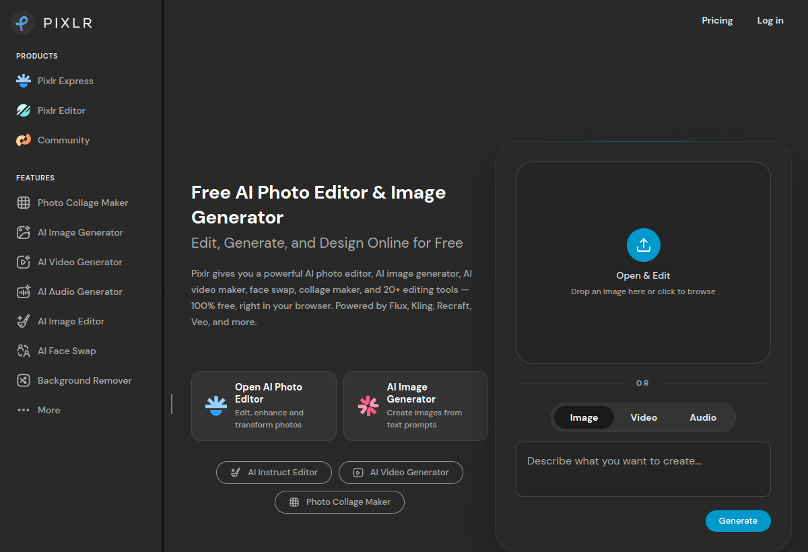Click the Photo Collage Maker pill button

pos(339,502)
